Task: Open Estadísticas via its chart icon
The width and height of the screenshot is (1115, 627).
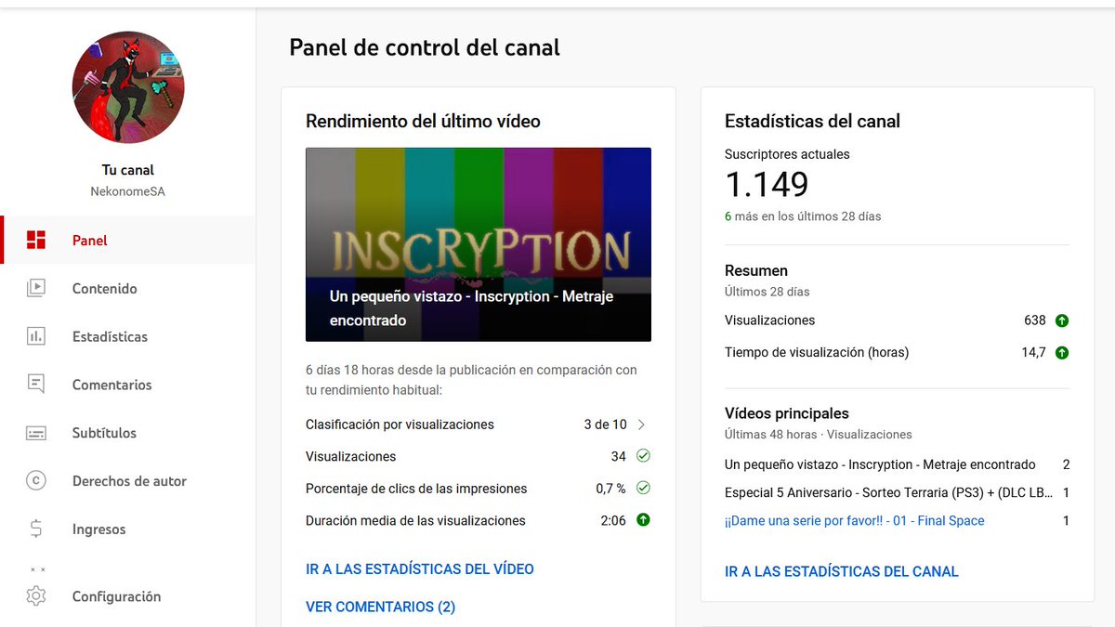Action: (35, 336)
